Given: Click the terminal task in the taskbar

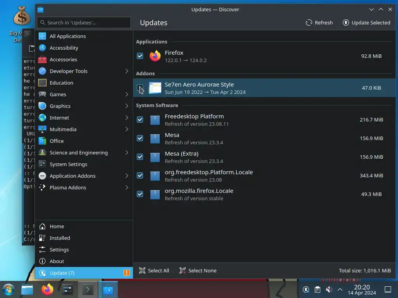Looking at the screenshot, I should pyautogui.click(x=88, y=289).
